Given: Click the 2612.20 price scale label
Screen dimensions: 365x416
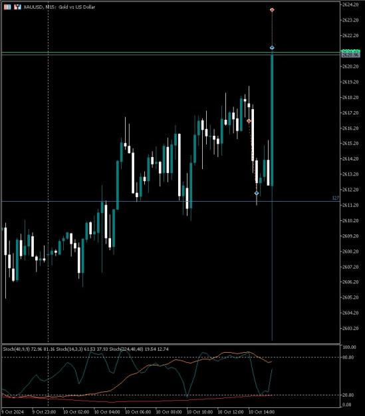Looking at the screenshot, I should [350, 190].
